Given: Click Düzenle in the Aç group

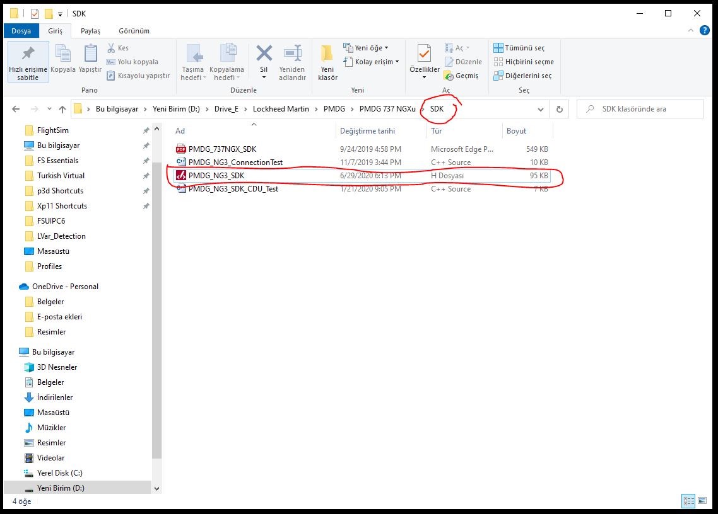Looking at the screenshot, I should click(x=463, y=62).
